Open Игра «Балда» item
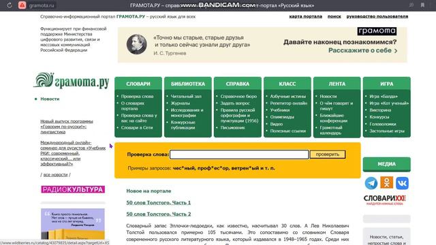This screenshot has width=436, height=245. point(384,97)
